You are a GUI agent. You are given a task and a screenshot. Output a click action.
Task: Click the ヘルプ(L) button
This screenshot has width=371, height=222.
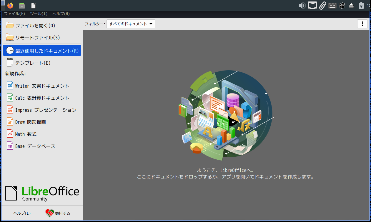click(x=22, y=213)
